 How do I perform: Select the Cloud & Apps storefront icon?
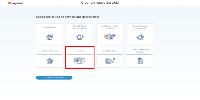[x=50, y=37]
